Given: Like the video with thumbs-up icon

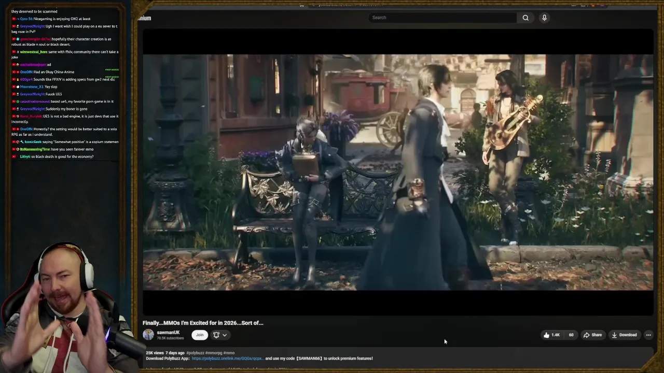Looking at the screenshot, I should point(551,335).
